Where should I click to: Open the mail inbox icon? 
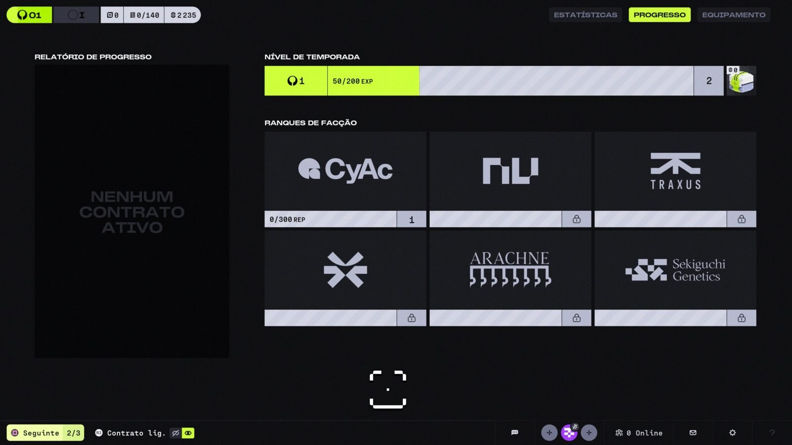point(693,433)
